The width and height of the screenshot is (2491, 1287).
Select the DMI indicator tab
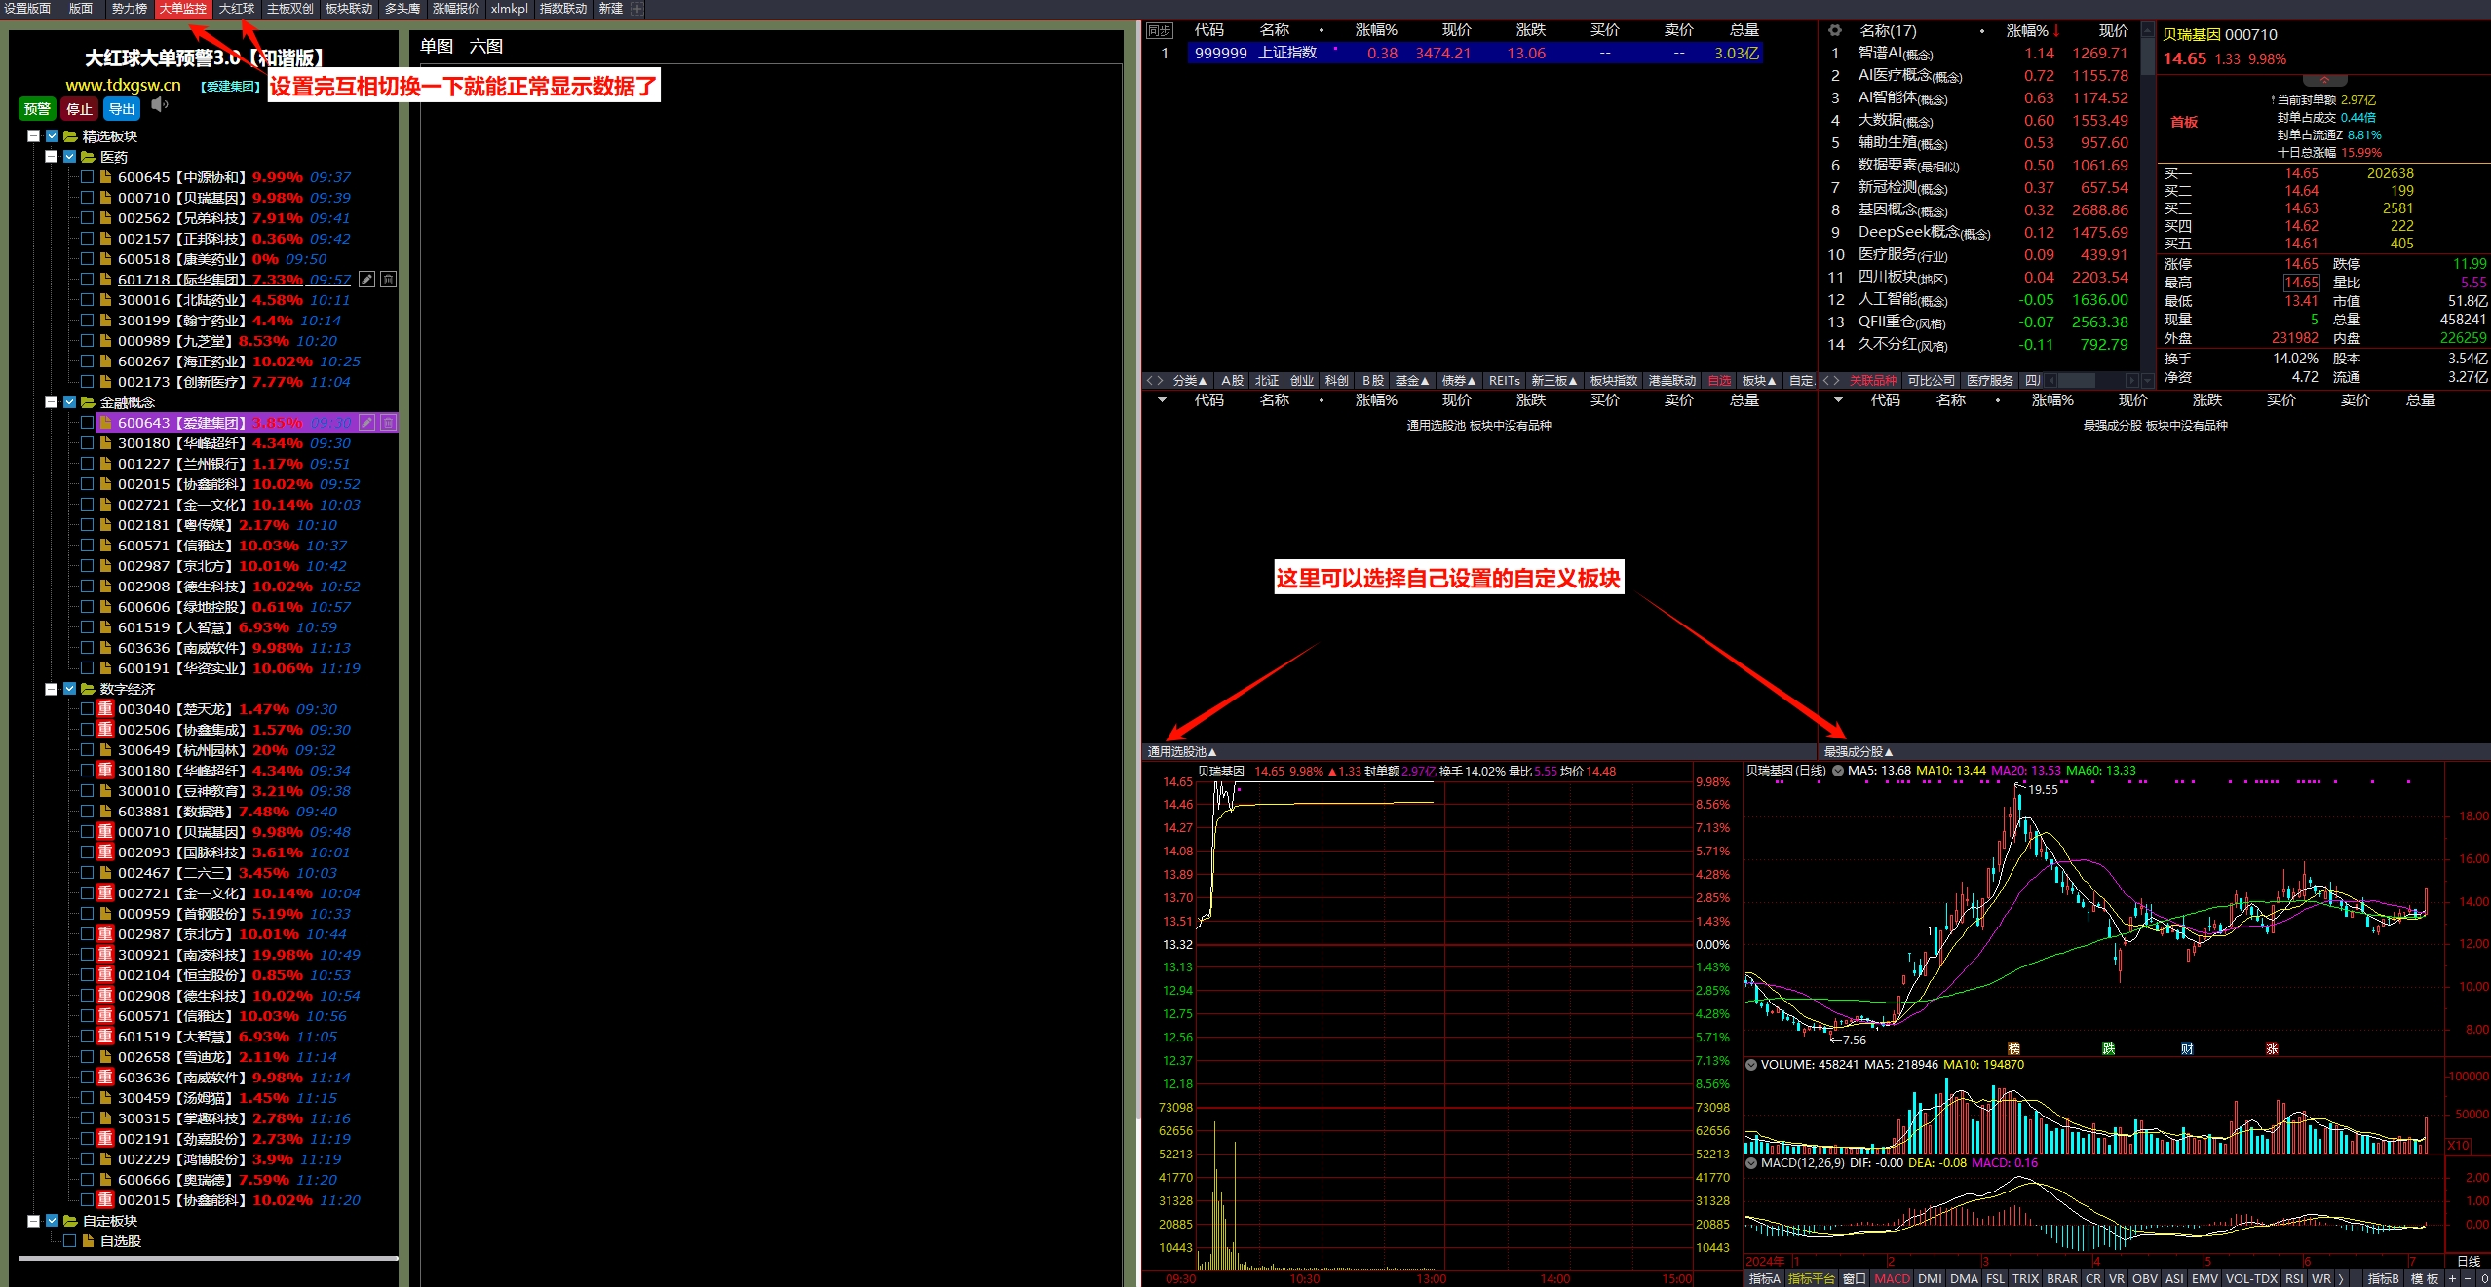1930,1278
